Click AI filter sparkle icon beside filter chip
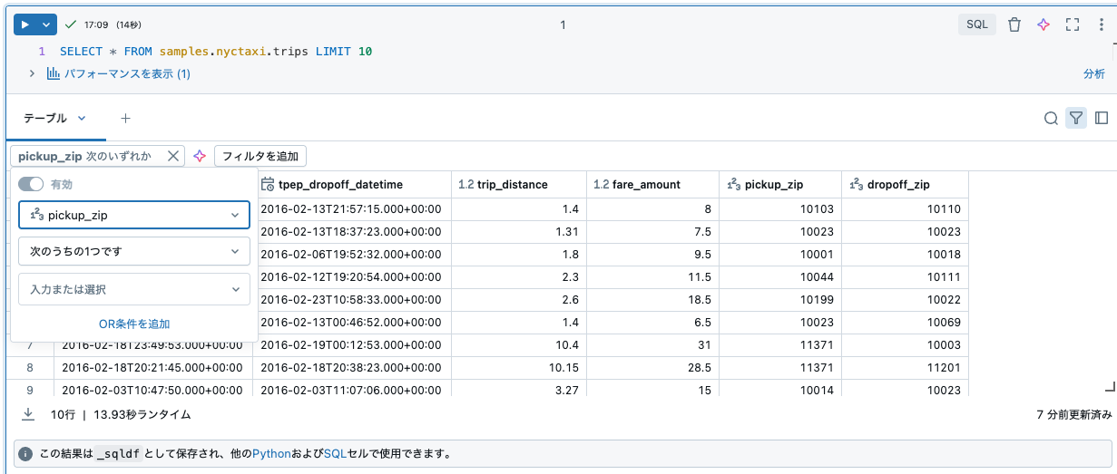1117x474 pixels. [x=200, y=156]
